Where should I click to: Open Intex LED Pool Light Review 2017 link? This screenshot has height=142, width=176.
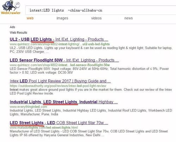60,81
